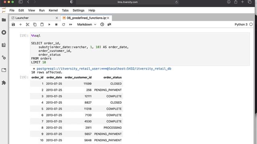Click the order_status column header

click(x=112, y=77)
